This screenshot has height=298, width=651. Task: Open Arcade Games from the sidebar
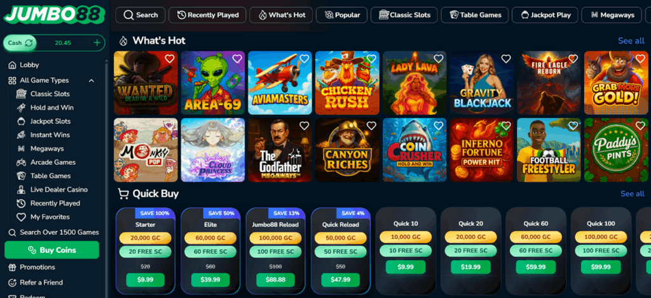click(53, 162)
